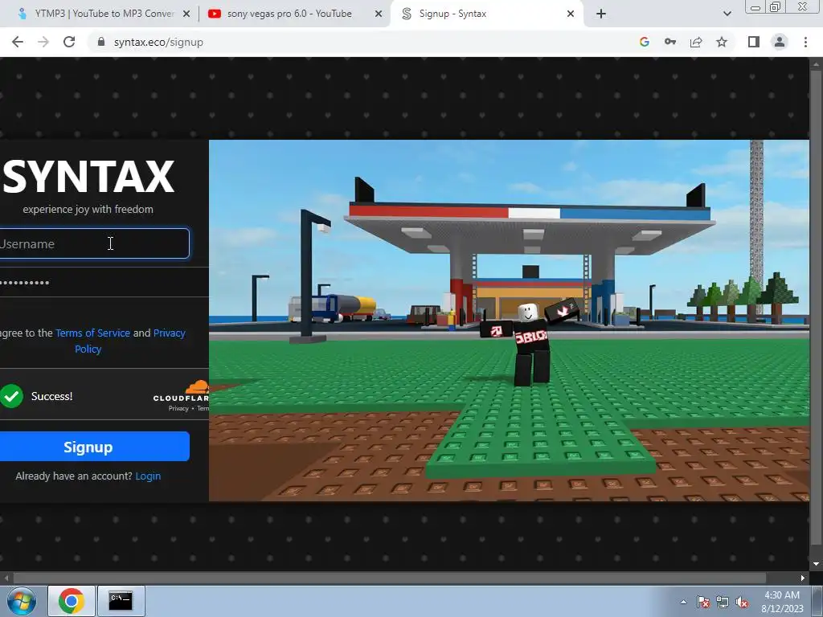Click the blue Signup button
This screenshot has height=617, width=823.
pyautogui.click(x=94, y=447)
